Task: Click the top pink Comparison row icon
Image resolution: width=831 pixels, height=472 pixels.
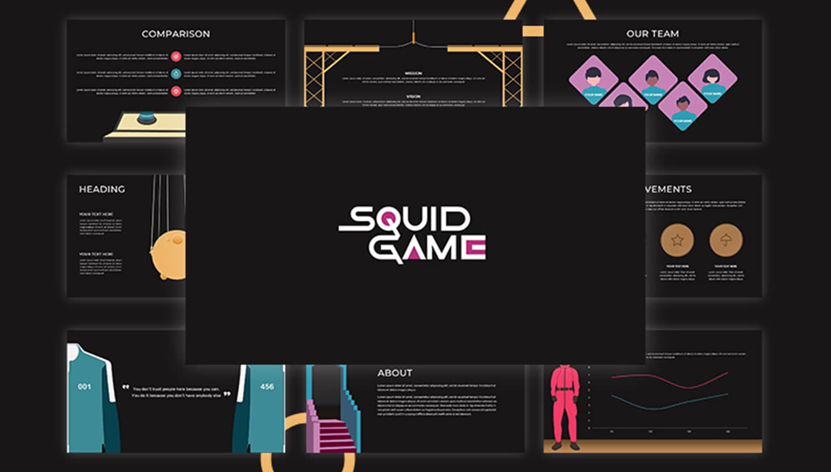Action: [176, 56]
